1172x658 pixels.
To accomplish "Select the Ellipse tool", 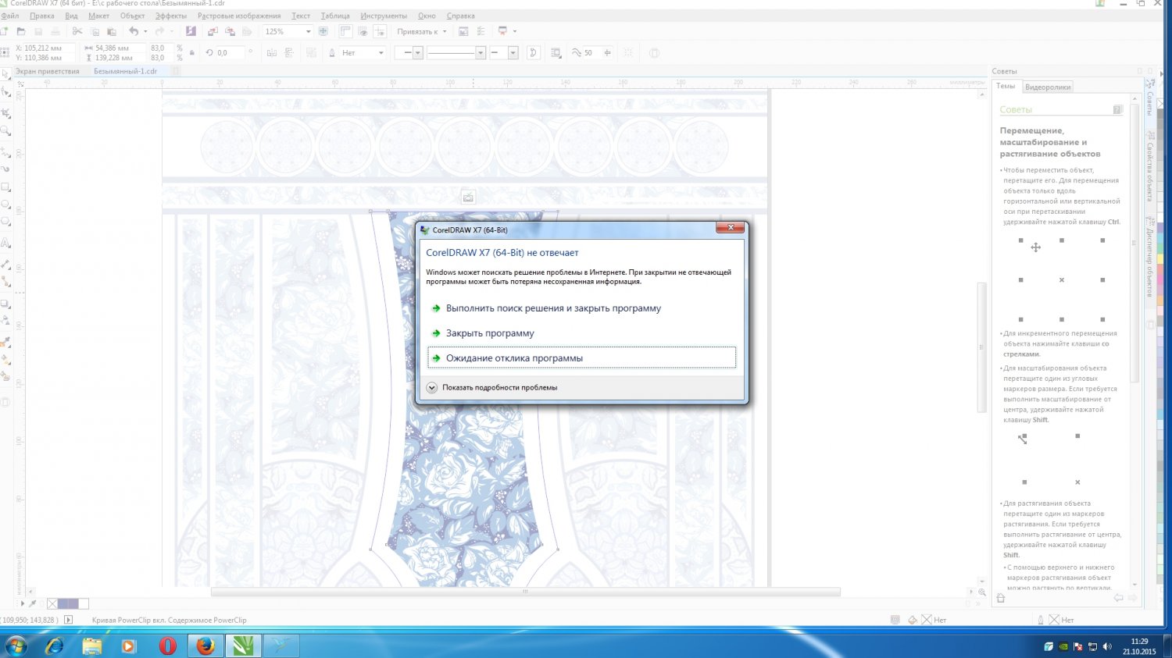I will coord(6,205).
